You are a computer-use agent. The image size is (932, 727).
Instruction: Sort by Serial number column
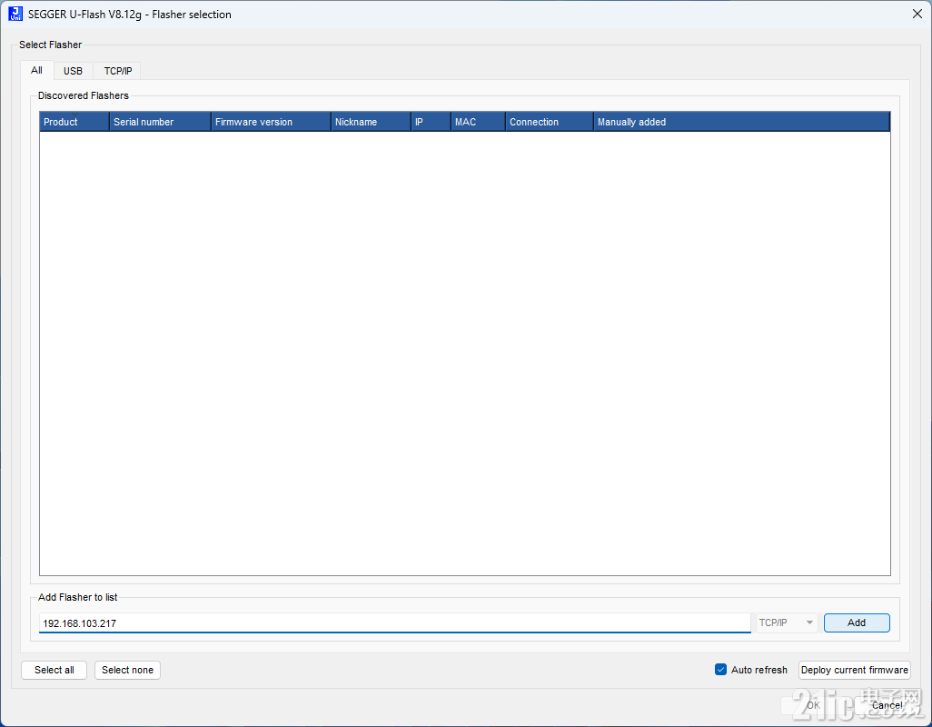[x=161, y=121]
